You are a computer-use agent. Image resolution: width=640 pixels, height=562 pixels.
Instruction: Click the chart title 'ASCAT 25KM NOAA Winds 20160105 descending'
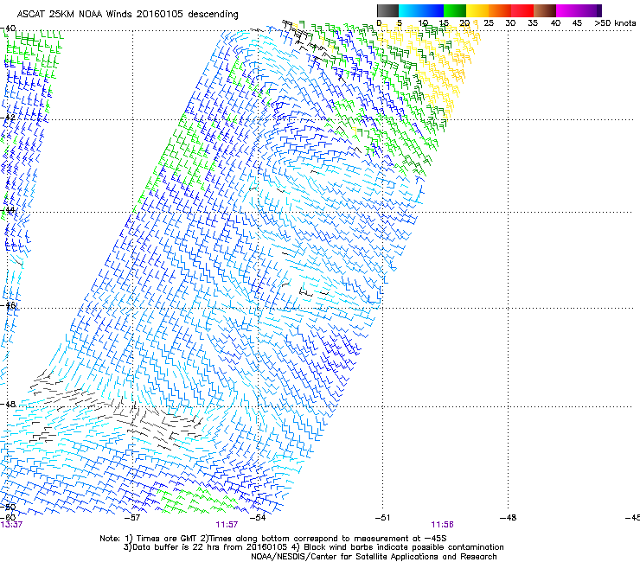(x=127, y=15)
